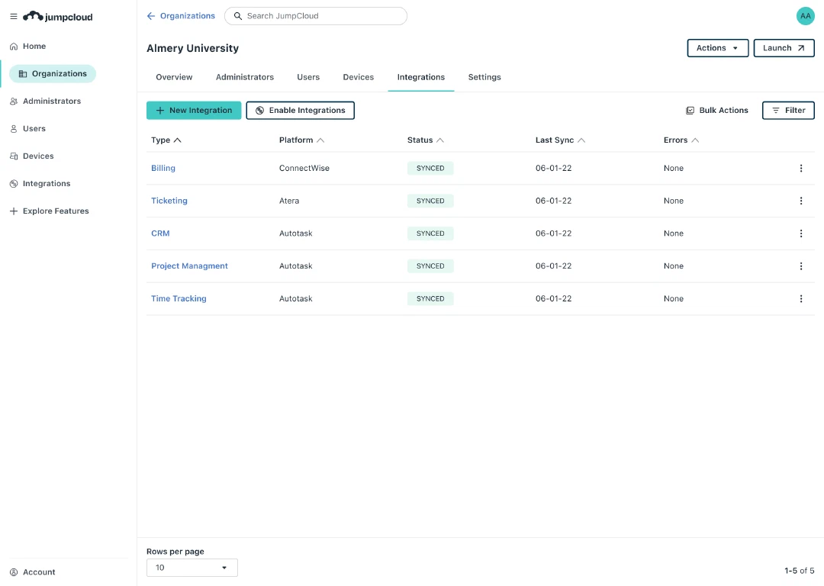Open the Ticketing integration link
824x586 pixels.
click(x=169, y=201)
